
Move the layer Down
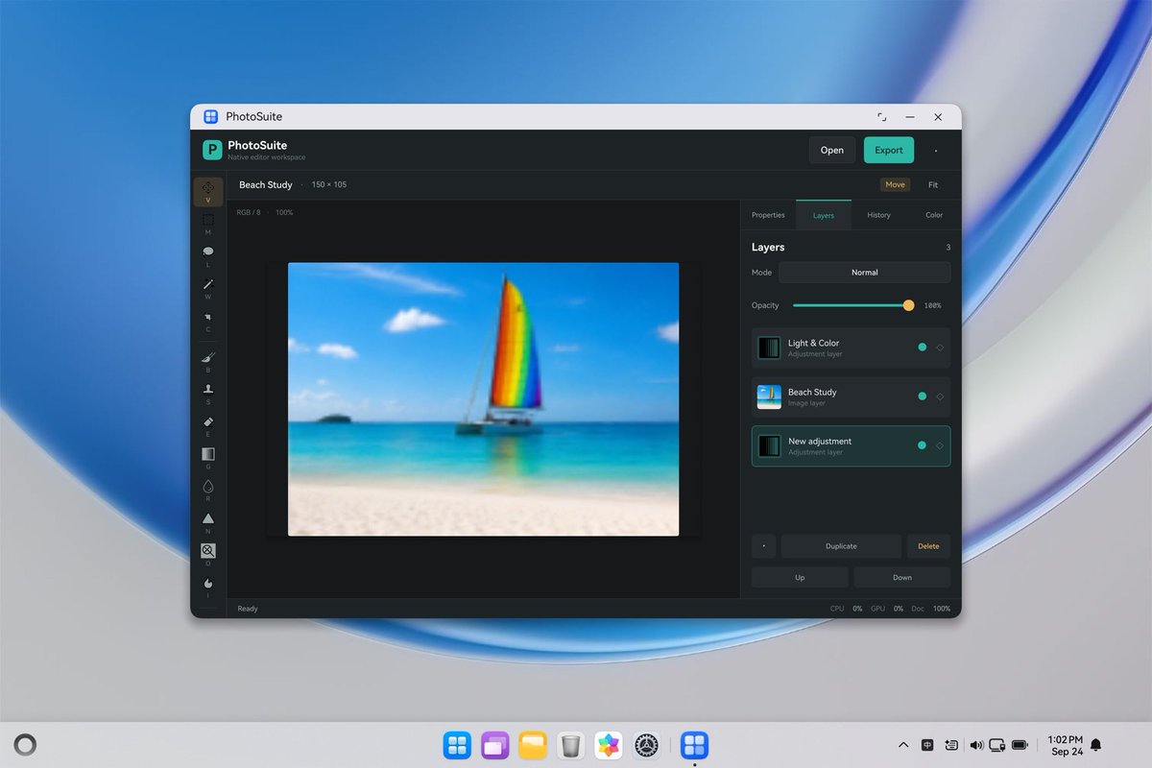point(902,578)
